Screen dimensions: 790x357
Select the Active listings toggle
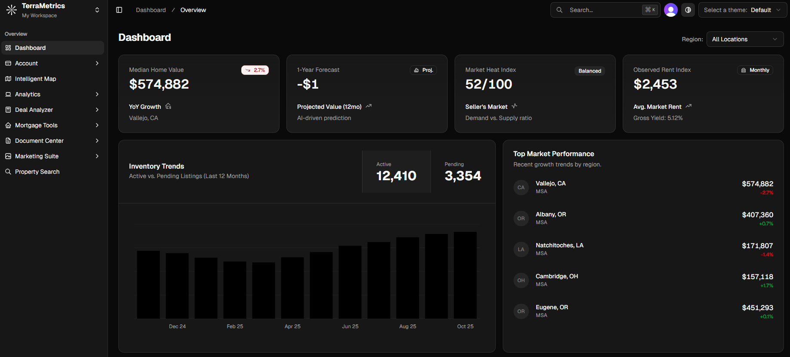396,172
